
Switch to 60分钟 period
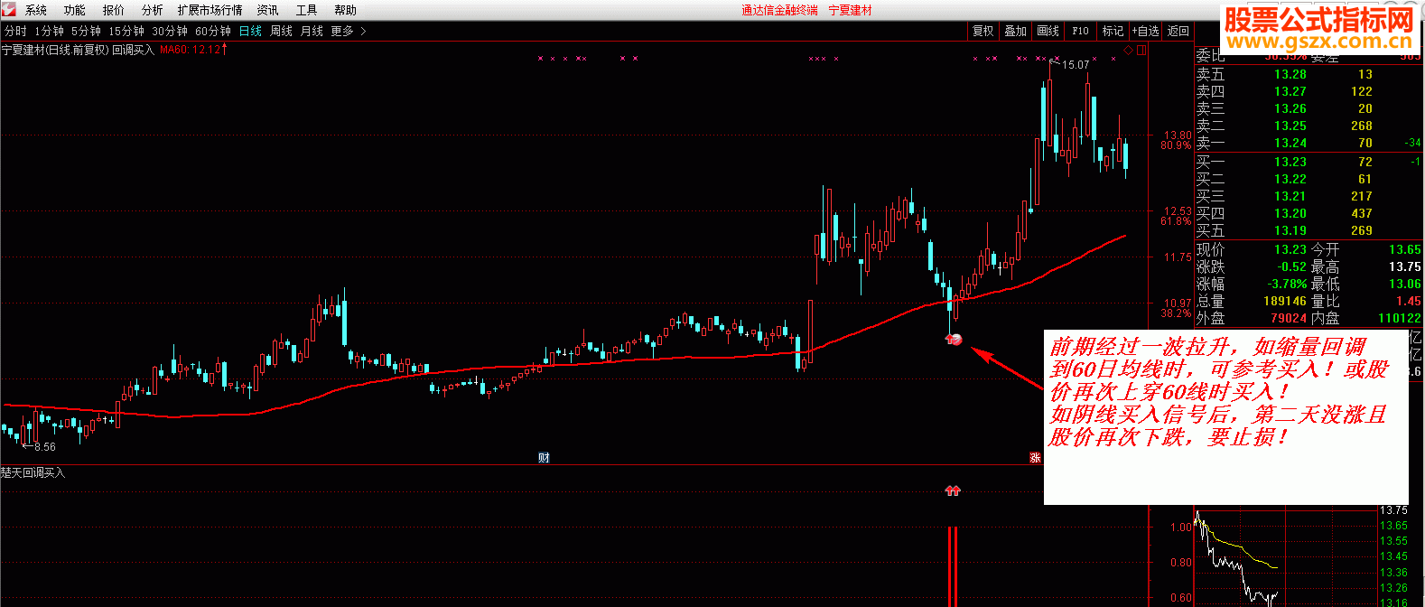(x=213, y=31)
